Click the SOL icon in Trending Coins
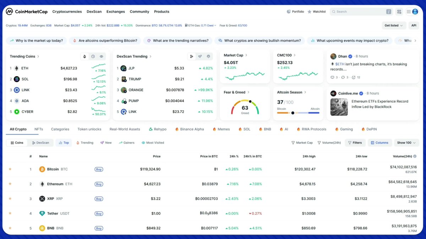Image resolution: width=426 pixels, height=239 pixels. tap(17, 79)
